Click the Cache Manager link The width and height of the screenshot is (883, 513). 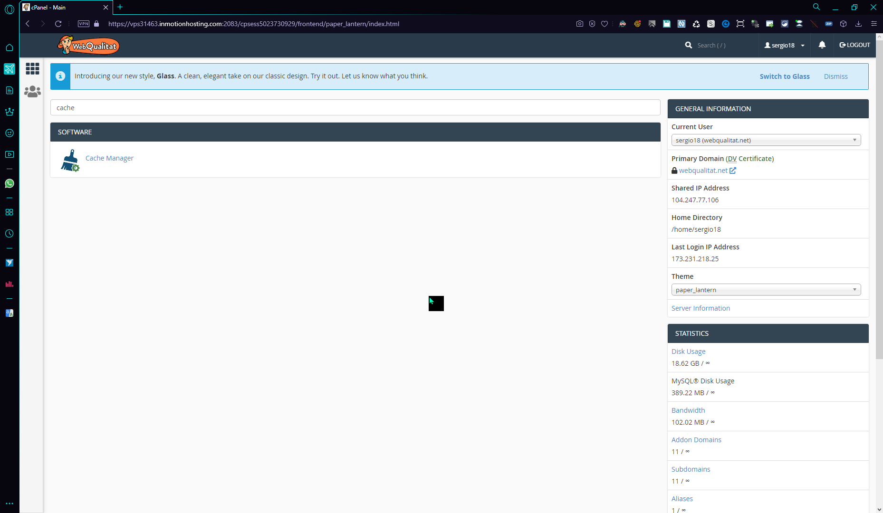109,158
